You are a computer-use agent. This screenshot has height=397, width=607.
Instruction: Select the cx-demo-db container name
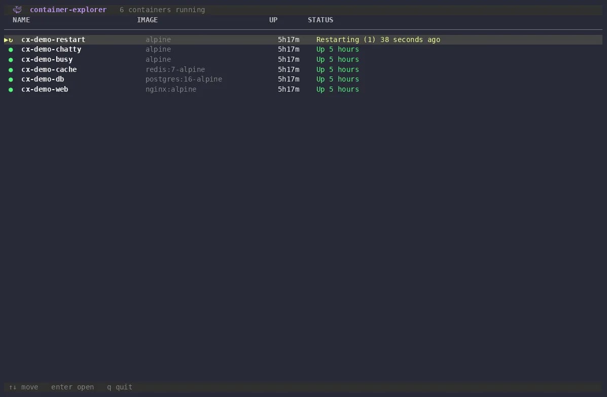43,79
